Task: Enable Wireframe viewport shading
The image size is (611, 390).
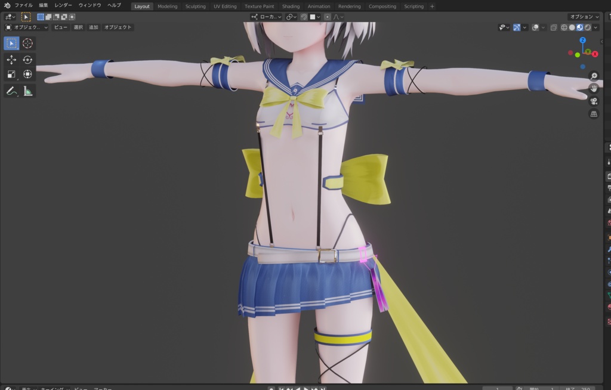Action: coord(563,27)
